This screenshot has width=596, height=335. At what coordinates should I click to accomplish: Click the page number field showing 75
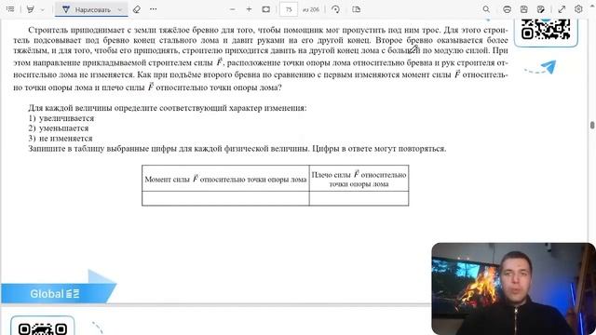[x=289, y=9]
